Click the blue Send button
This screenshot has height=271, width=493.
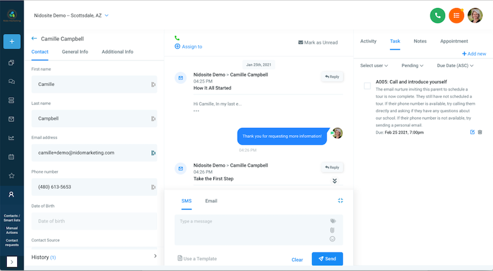click(x=327, y=259)
